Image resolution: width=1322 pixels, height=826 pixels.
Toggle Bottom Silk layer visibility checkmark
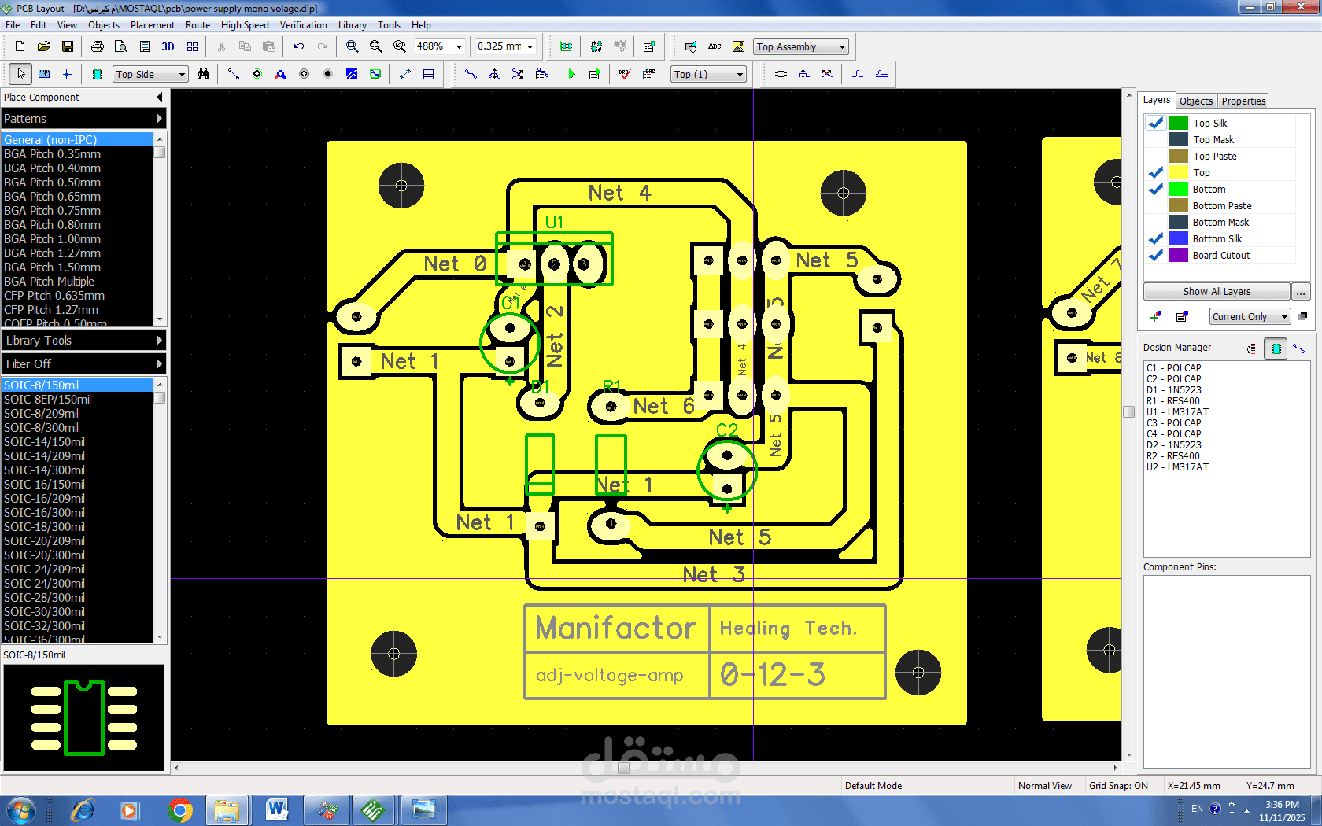click(1156, 238)
